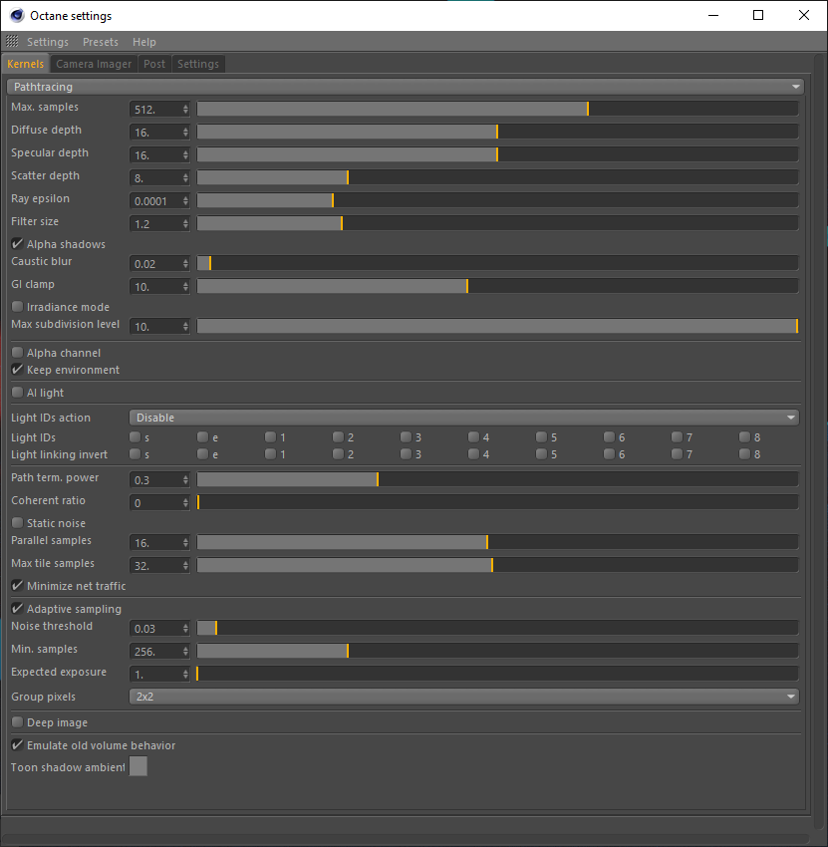Toggle Keep environment checkbox
Screen dimensions: 828x847
(17, 370)
